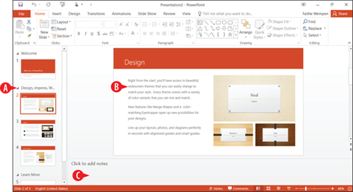The image size is (353, 192).
Task: Toggle text Shadow formatting
Action: (x=98, y=34)
